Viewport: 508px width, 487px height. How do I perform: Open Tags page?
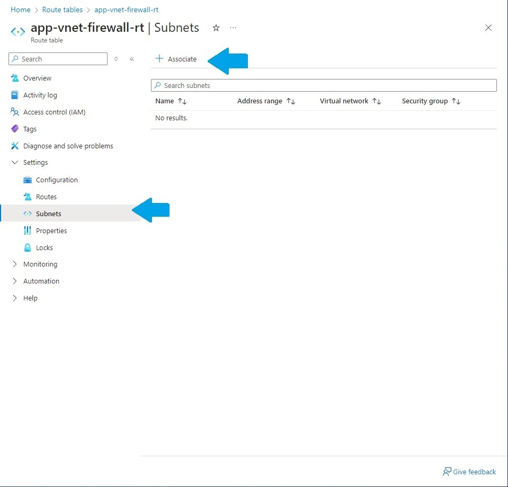pyautogui.click(x=30, y=129)
